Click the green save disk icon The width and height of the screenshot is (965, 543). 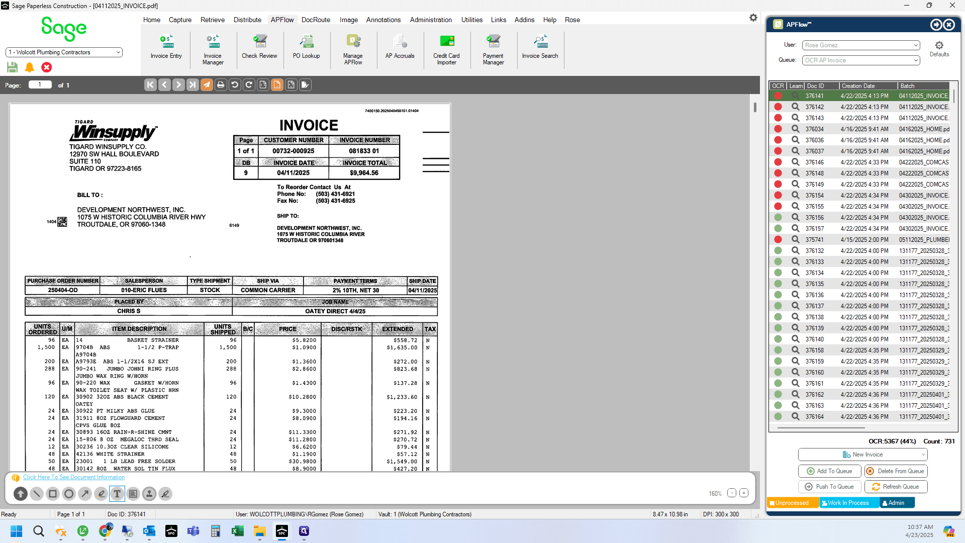tap(13, 67)
